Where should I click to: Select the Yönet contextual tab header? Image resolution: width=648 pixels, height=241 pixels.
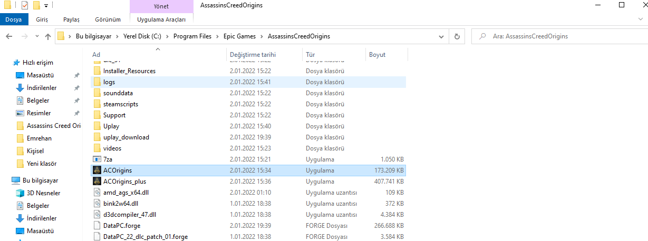(161, 6)
